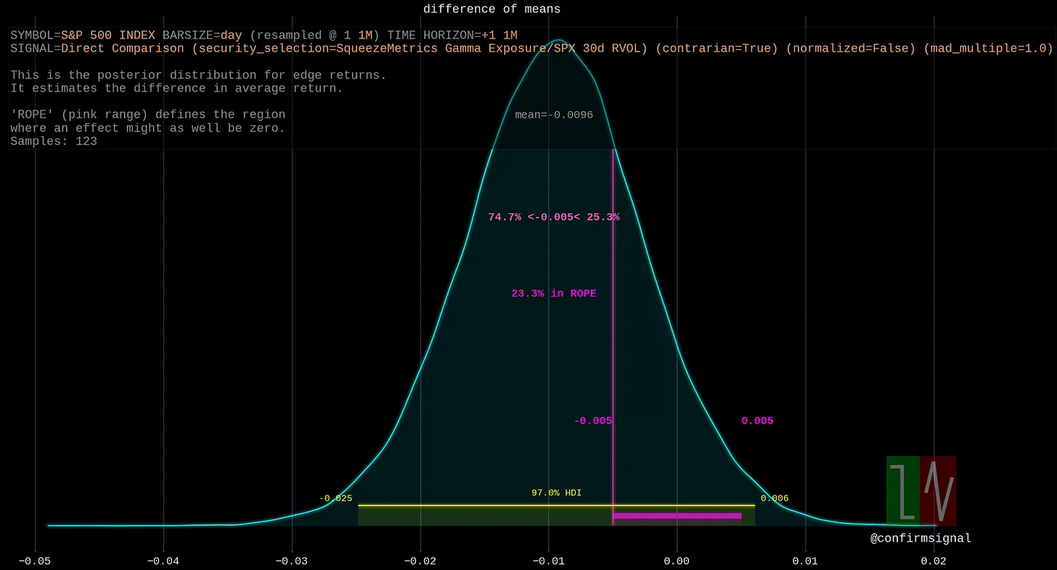Click the 'Samples: 123' text
Viewport: 1057px width, 570px height.
[54, 141]
